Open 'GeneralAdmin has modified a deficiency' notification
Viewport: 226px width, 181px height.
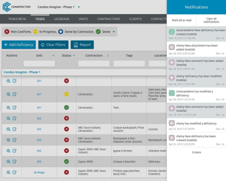pyautogui.click(x=197, y=95)
